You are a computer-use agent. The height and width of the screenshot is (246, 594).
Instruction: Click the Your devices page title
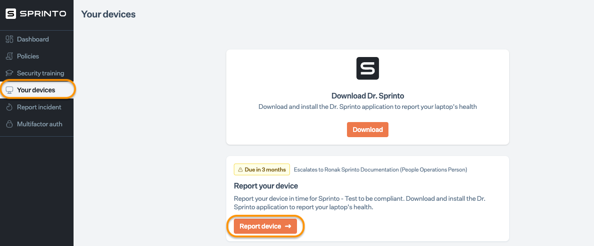(x=108, y=14)
